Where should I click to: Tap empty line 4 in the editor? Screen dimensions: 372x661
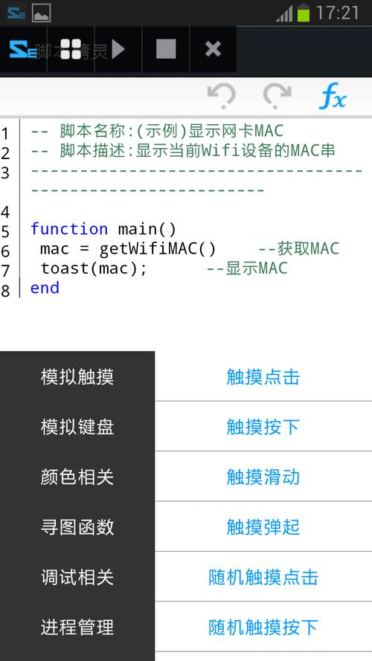[196, 210]
